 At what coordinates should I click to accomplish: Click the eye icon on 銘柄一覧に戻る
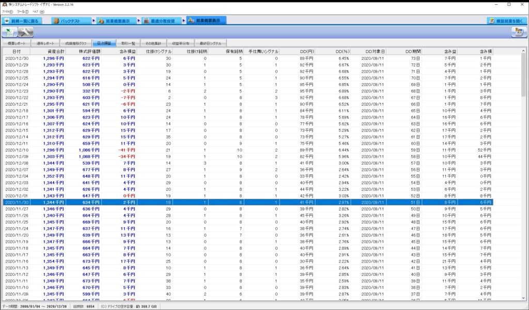pos(7,21)
